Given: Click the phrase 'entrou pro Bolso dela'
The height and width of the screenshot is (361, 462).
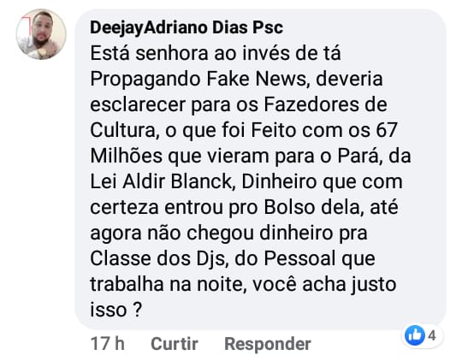Looking at the screenshot, I should [263, 208].
